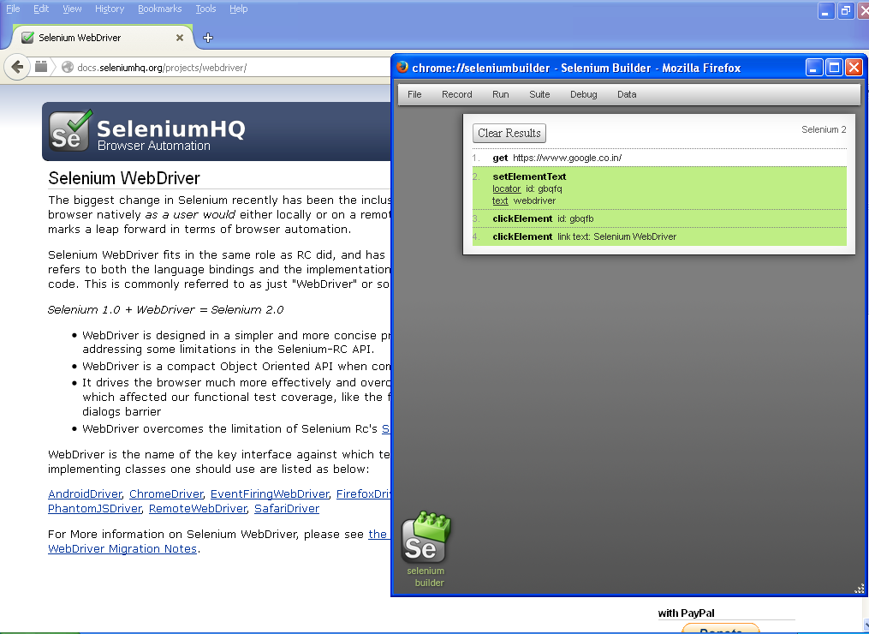Click the site identity globe icon
Viewport: 869px width, 634px height.
click(68, 67)
